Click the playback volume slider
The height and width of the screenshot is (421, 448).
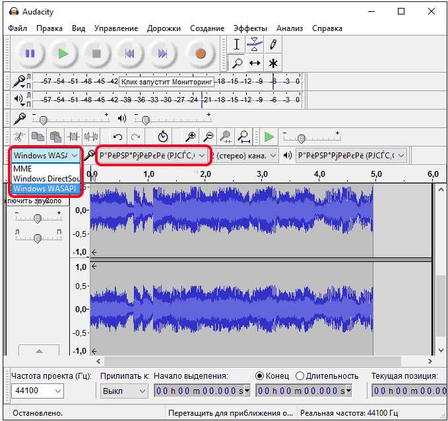tap(173, 118)
